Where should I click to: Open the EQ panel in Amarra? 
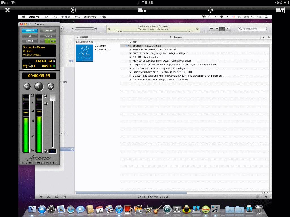(30, 36)
